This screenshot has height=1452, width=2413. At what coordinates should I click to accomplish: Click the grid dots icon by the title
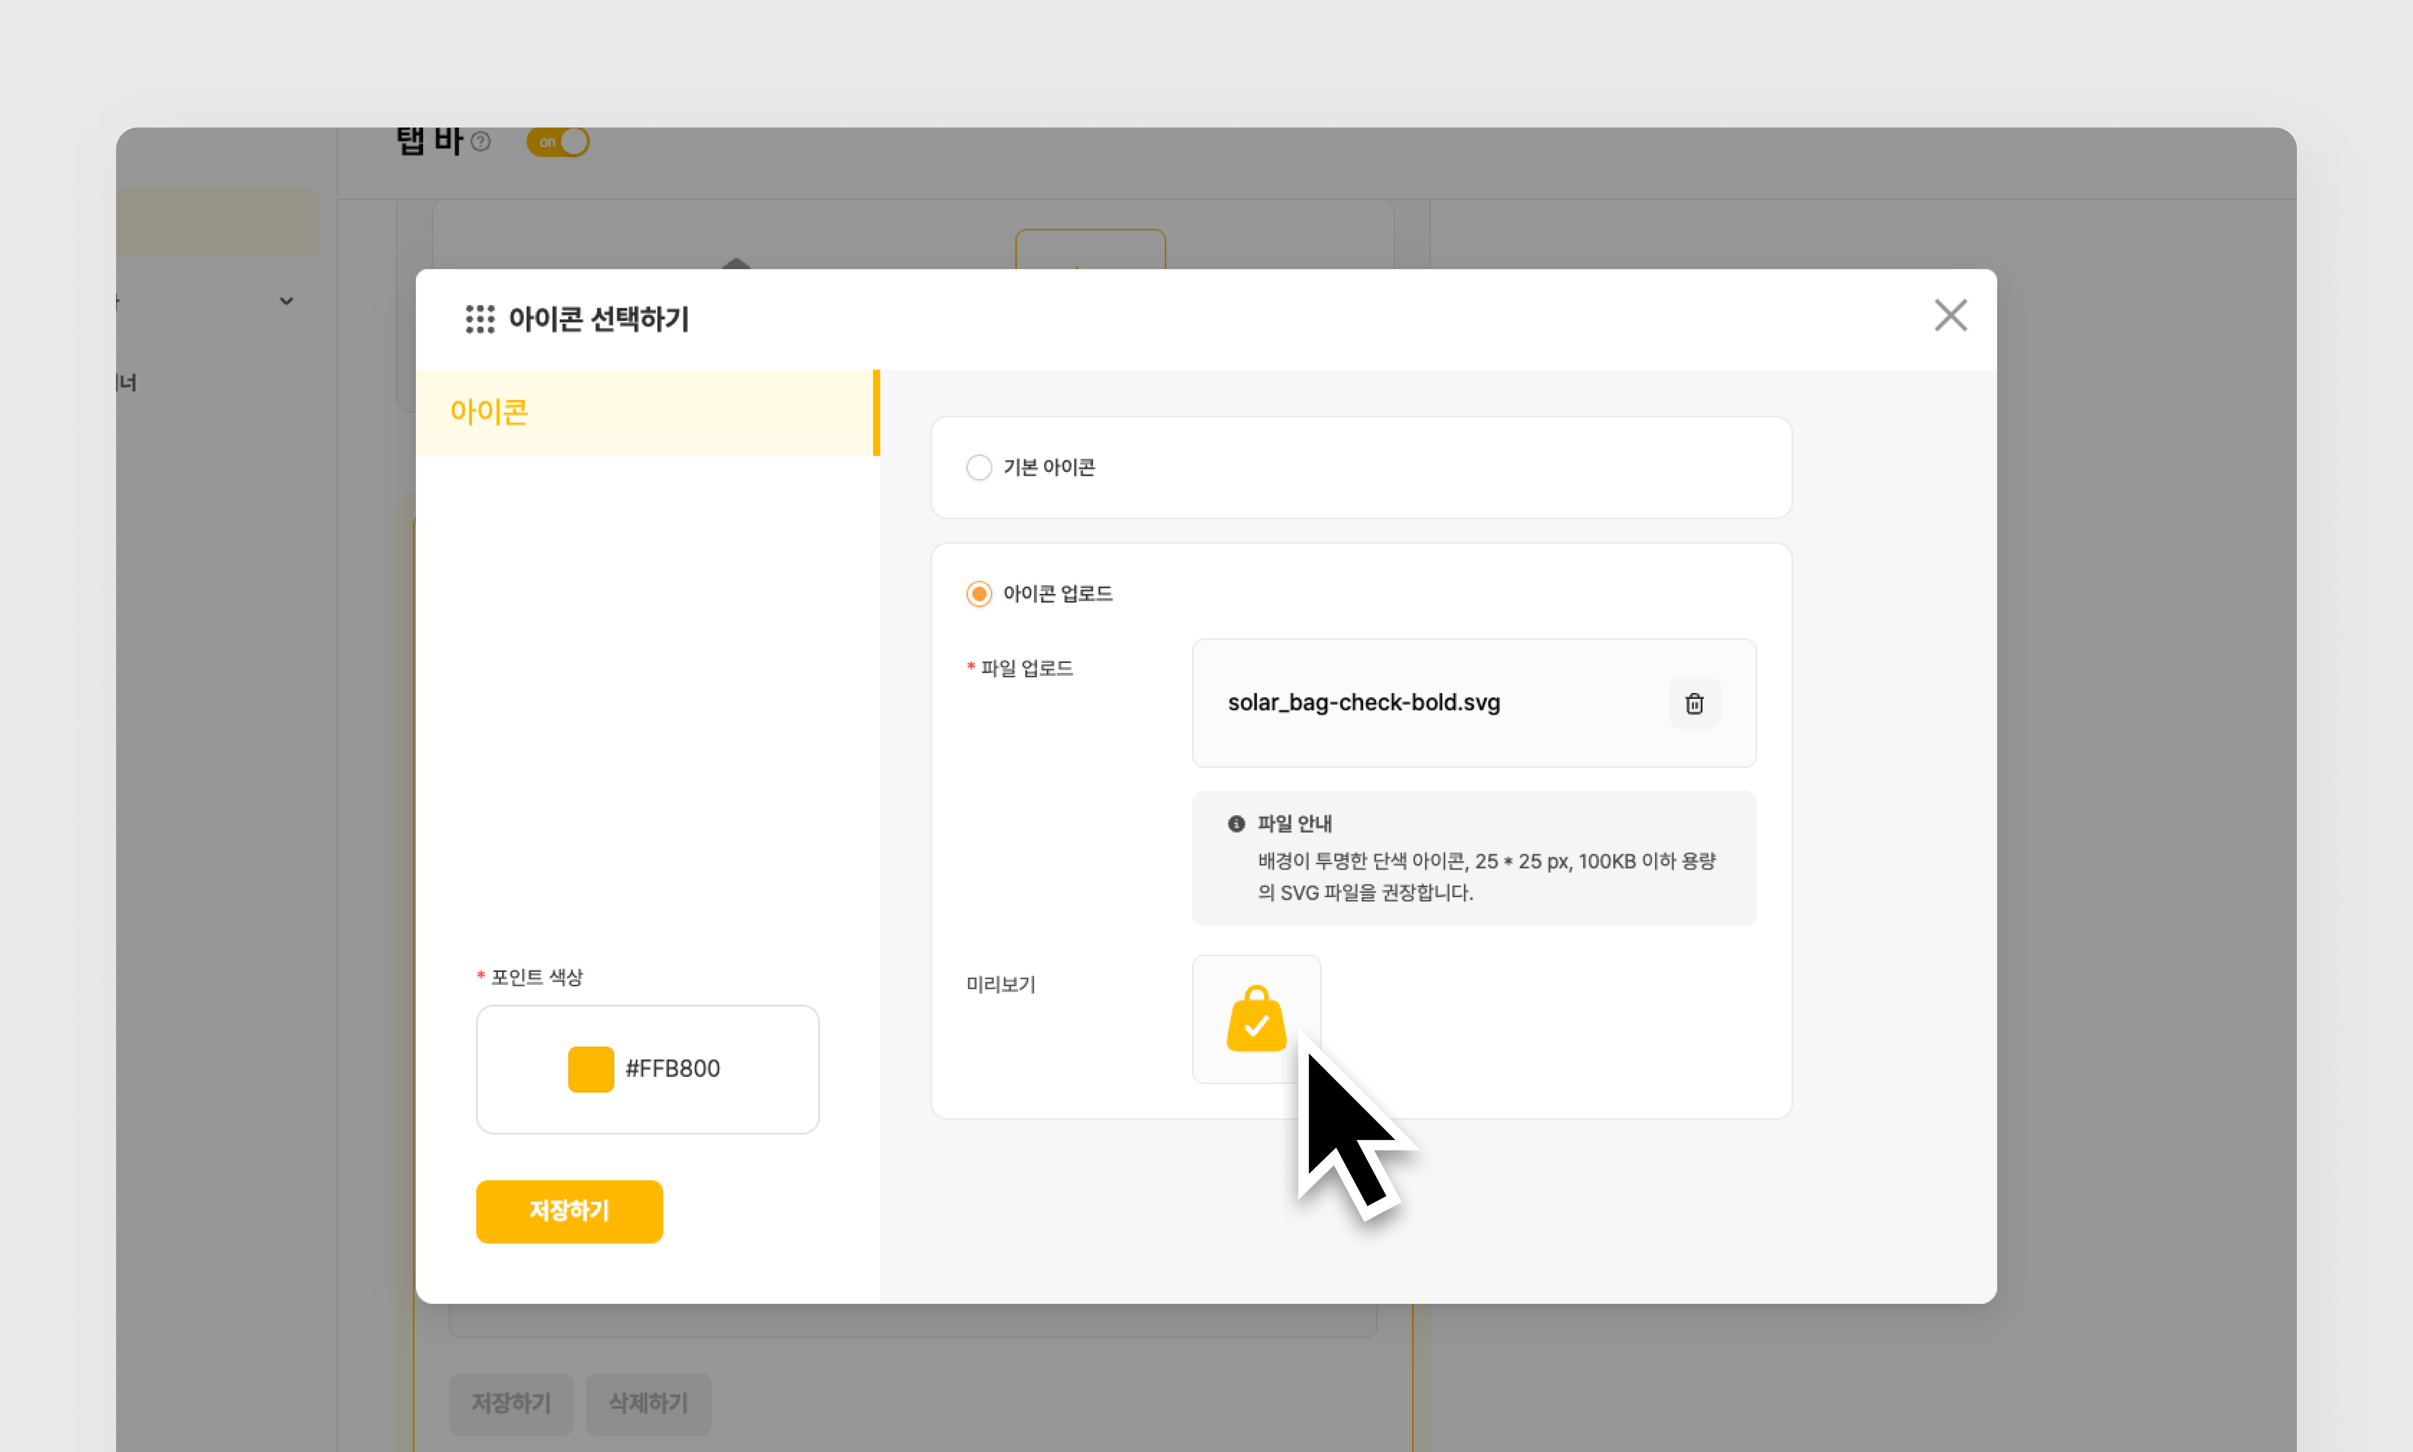(480, 319)
